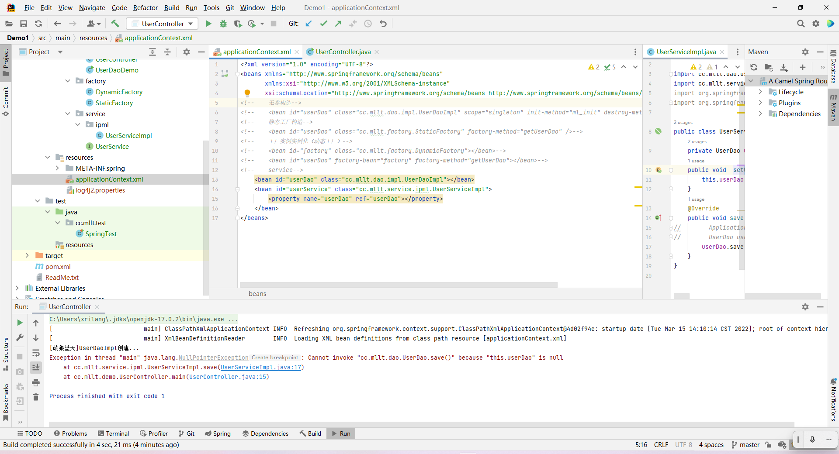This screenshot has height=454, width=839.
Task: Open the UserServiceImpl.java:17 stack trace link
Action: click(x=260, y=368)
